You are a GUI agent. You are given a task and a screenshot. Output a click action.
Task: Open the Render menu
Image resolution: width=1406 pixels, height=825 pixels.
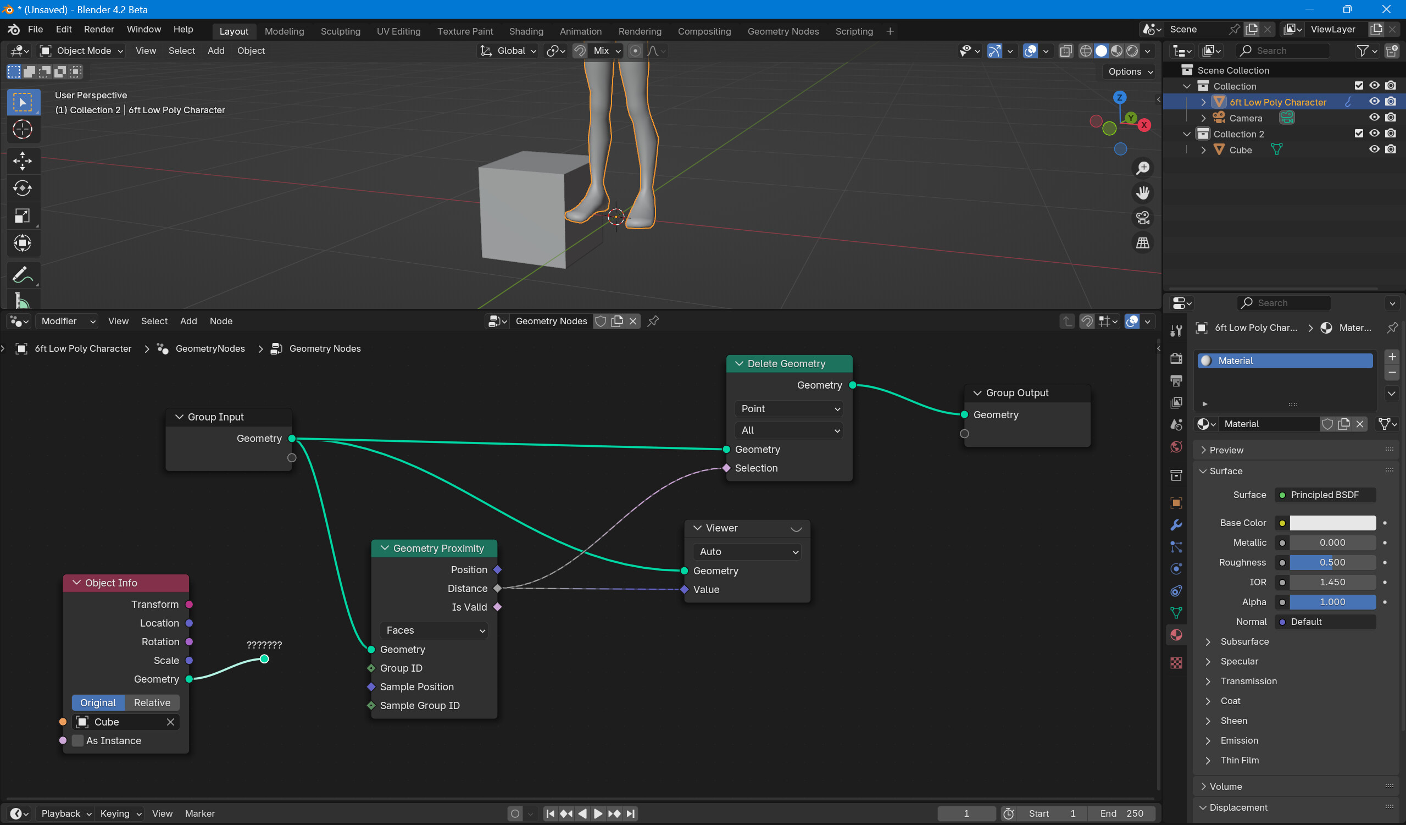pos(99,29)
